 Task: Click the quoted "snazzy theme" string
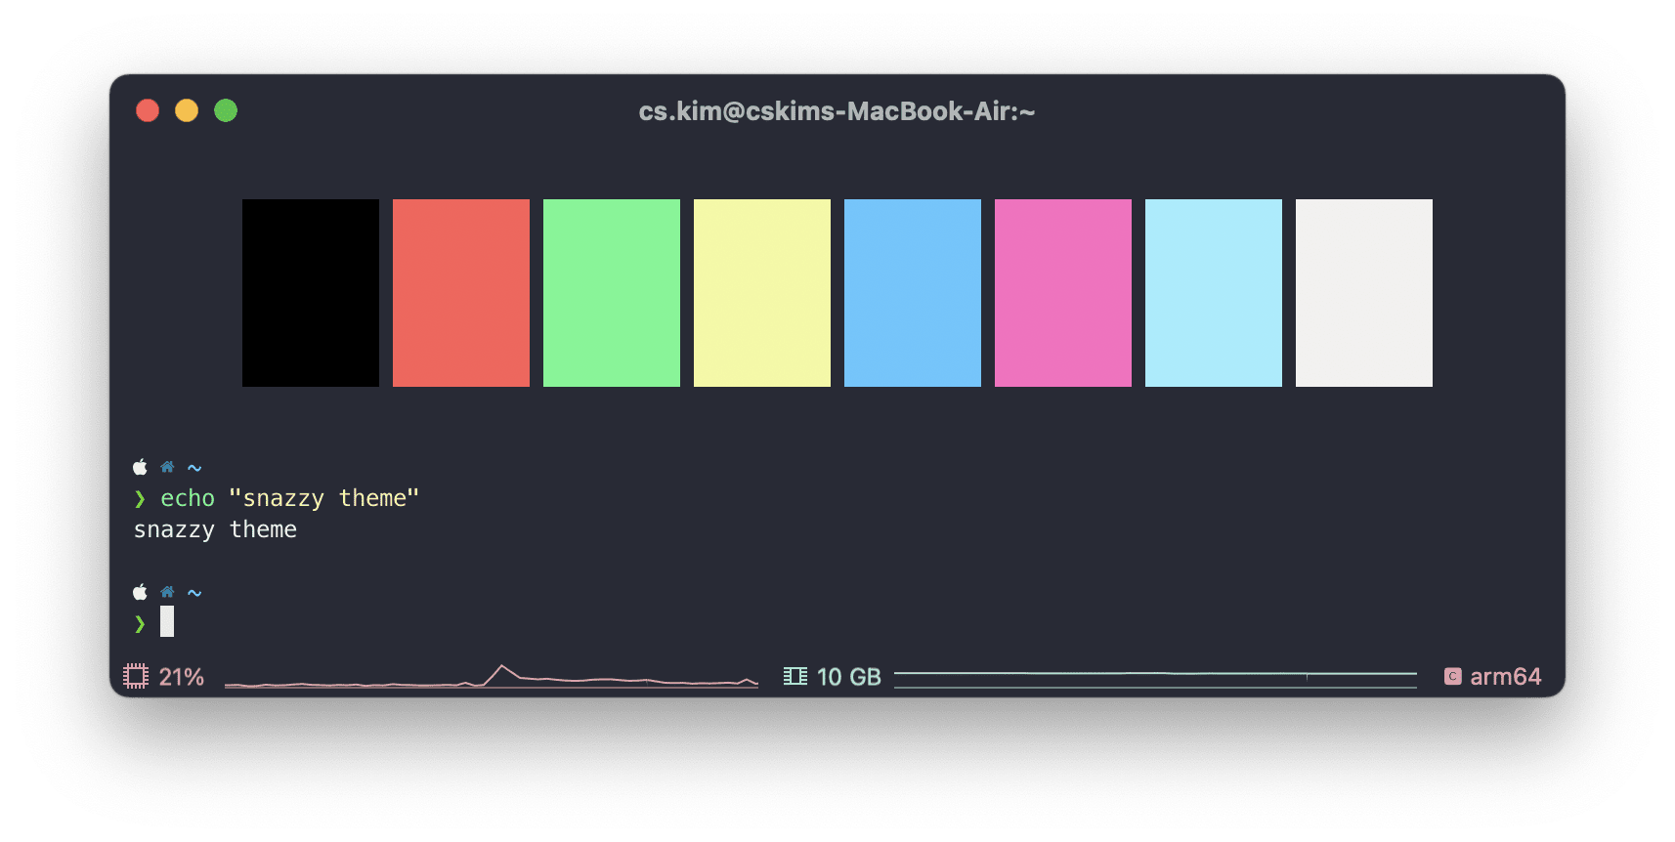pos(324,498)
